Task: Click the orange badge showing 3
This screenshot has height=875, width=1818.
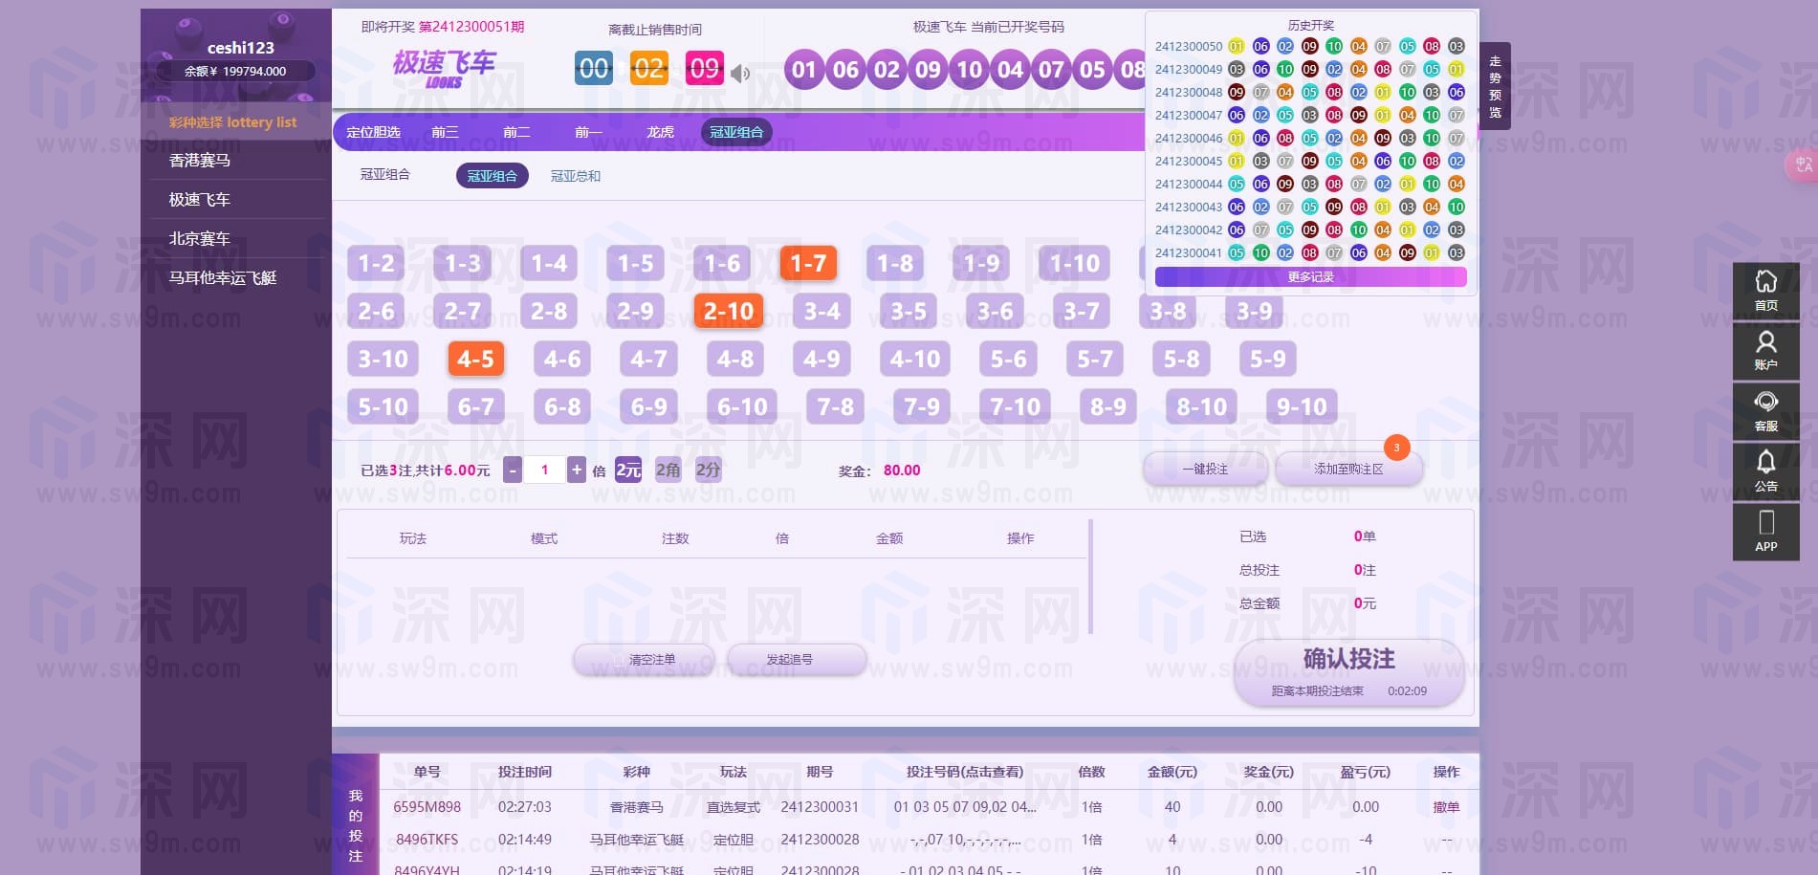Action: (1396, 448)
